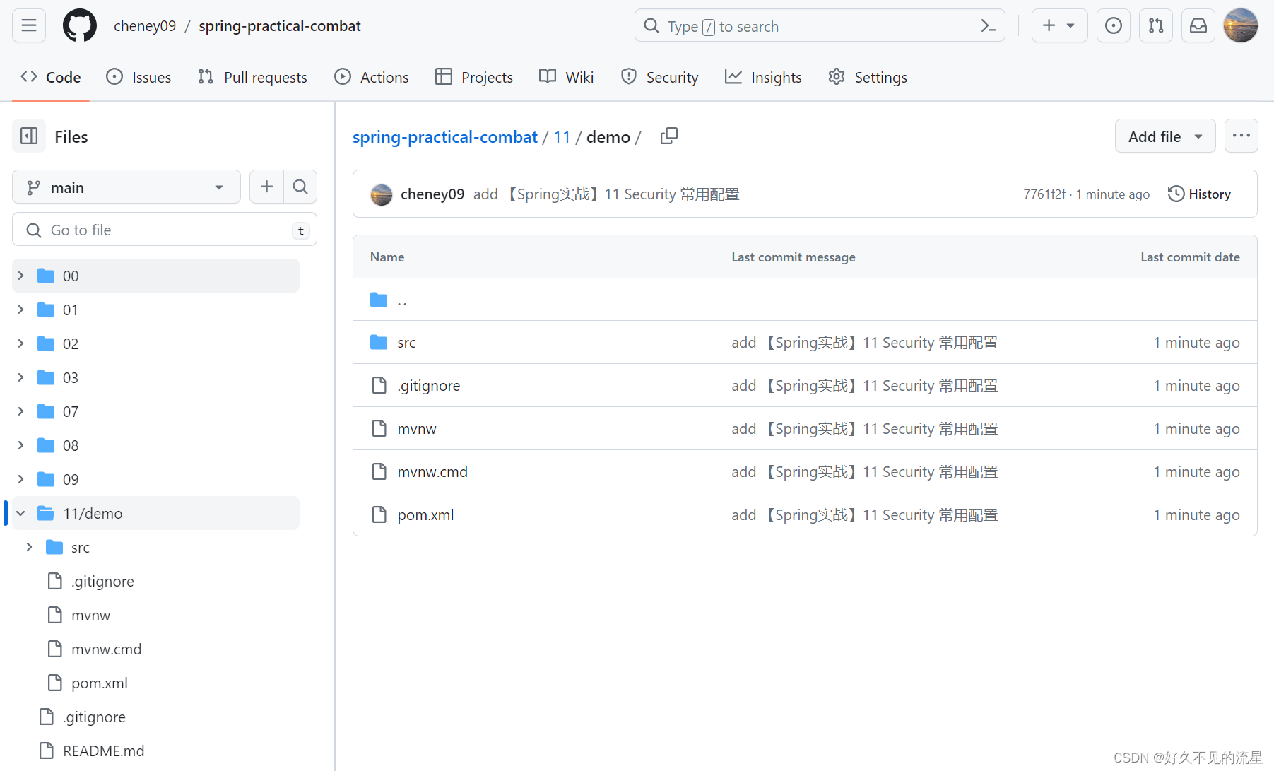Open mvnw in the file table
The width and height of the screenshot is (1274, 771).
click(417, 429)
